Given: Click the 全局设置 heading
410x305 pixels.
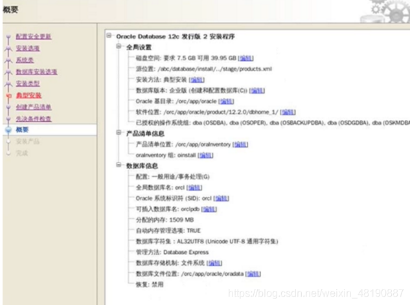Looking at the screenshot, I should point(139,47).
